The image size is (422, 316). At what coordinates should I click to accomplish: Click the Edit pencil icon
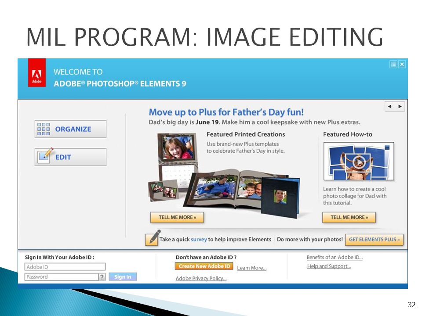tap(45, 155)
